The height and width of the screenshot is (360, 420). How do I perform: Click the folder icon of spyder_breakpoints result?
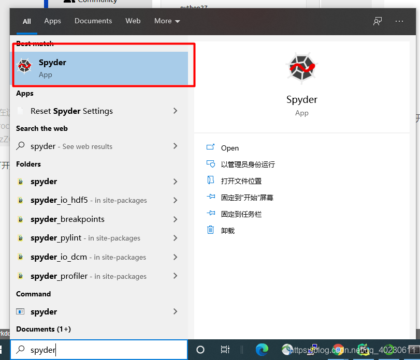pyautogui.click(x=20, y=219)
